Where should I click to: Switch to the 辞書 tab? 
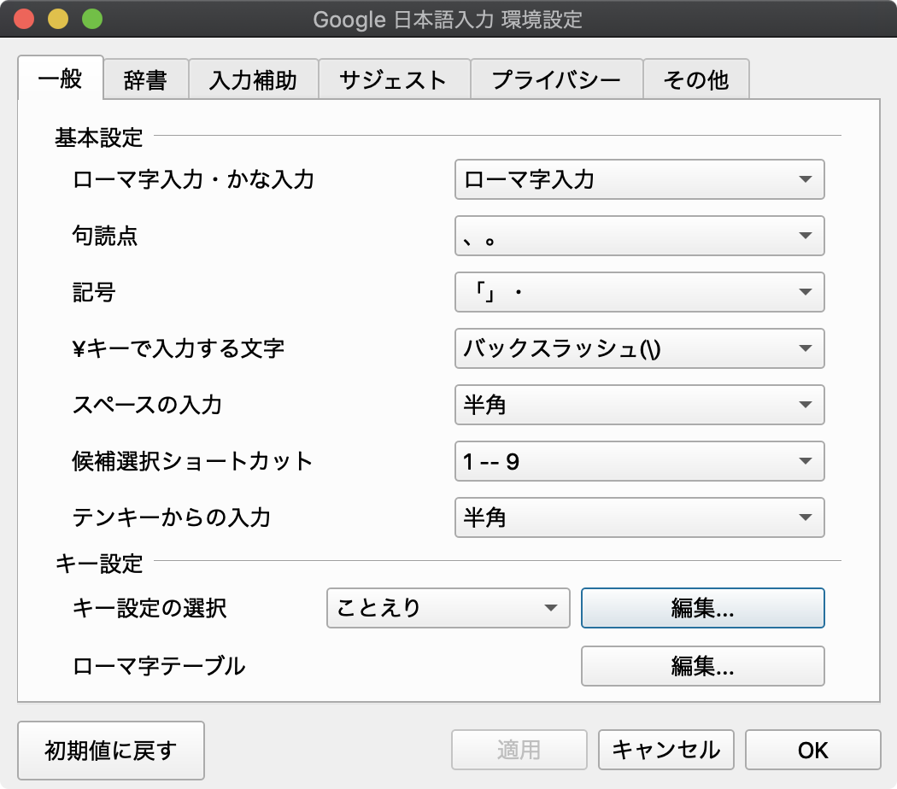(x=146, y=79)
